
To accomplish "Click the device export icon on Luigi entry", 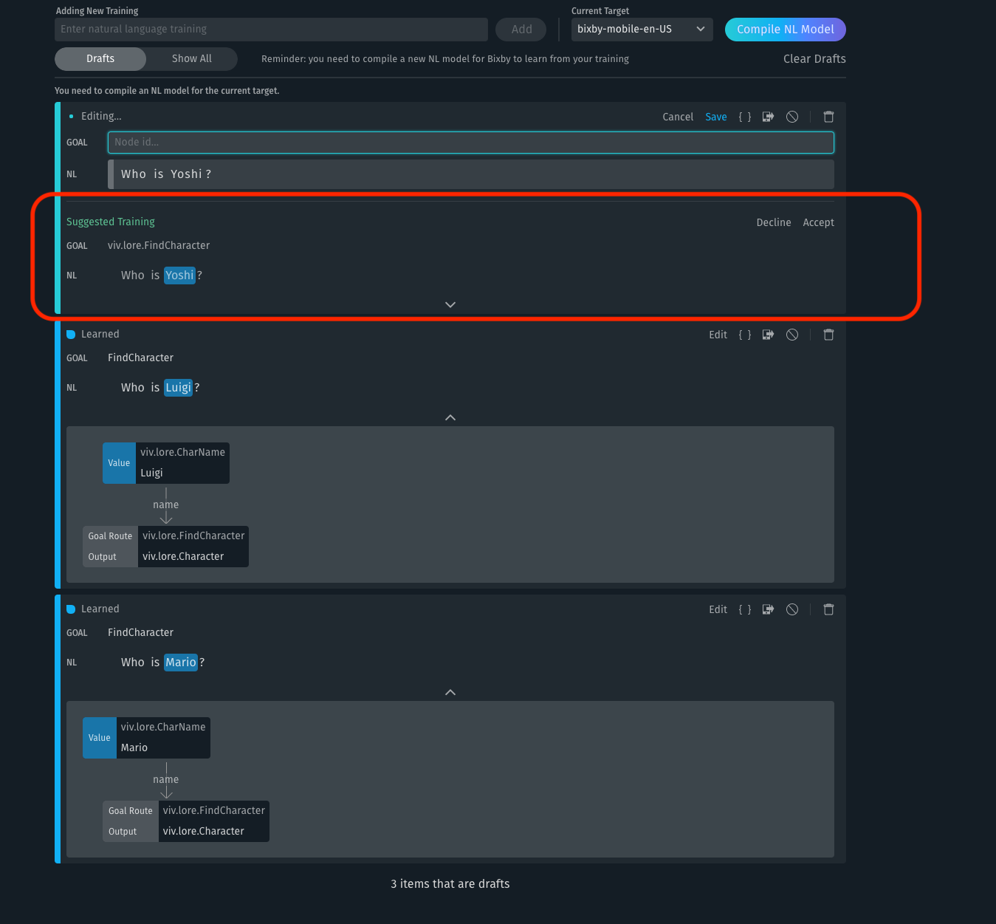I will coord(769,335).
